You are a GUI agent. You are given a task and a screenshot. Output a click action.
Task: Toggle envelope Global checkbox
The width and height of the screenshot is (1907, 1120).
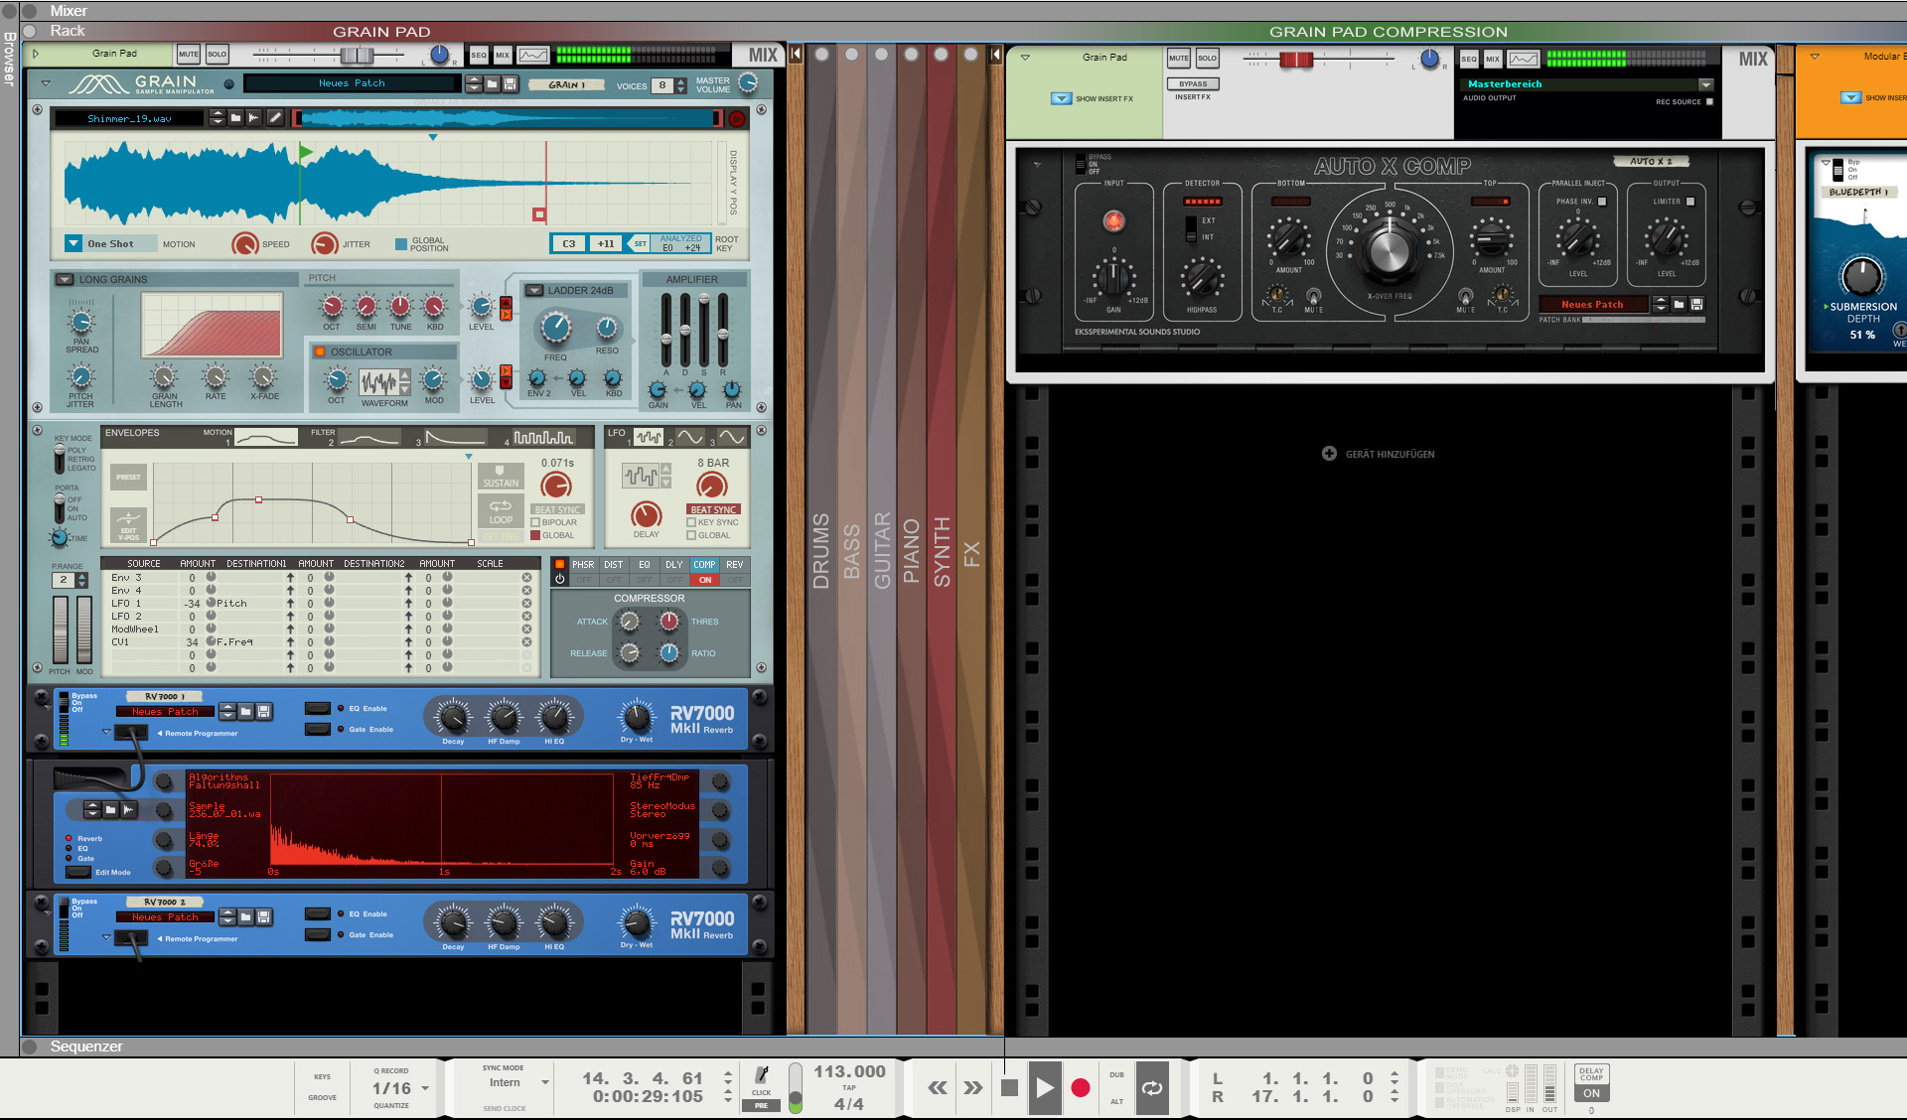pos(535,535)
